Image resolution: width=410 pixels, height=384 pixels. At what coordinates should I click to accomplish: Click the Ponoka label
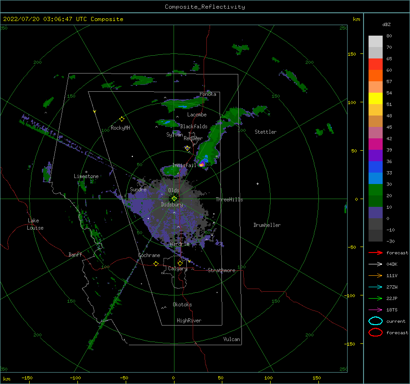click(x=208, y=94)
